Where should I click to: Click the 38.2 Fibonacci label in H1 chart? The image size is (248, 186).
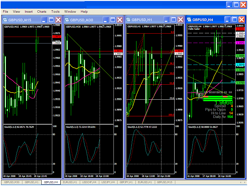coord(172,63)
